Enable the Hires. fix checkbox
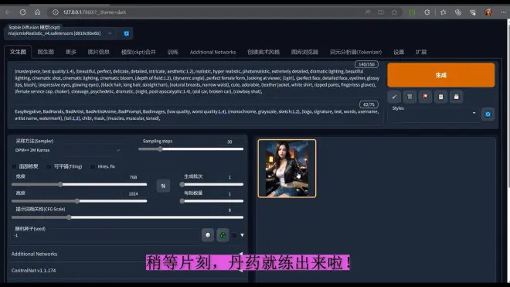The image size is (510, 287). 93,167
